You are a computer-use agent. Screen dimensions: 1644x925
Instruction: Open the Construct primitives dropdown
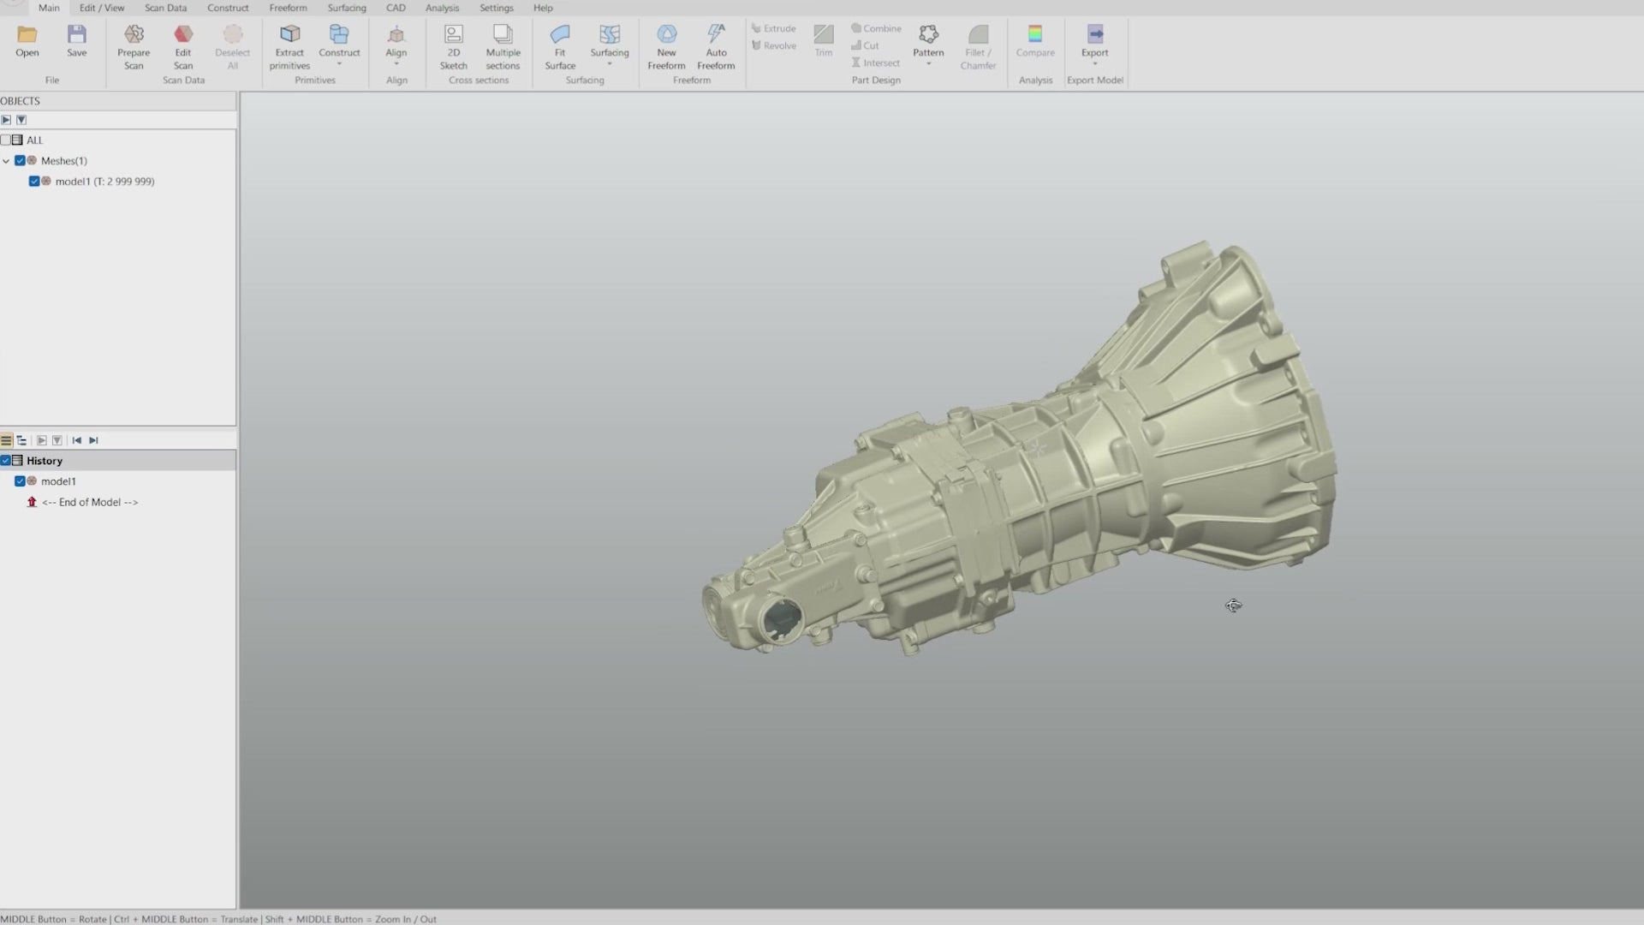(x=339, y=64)
